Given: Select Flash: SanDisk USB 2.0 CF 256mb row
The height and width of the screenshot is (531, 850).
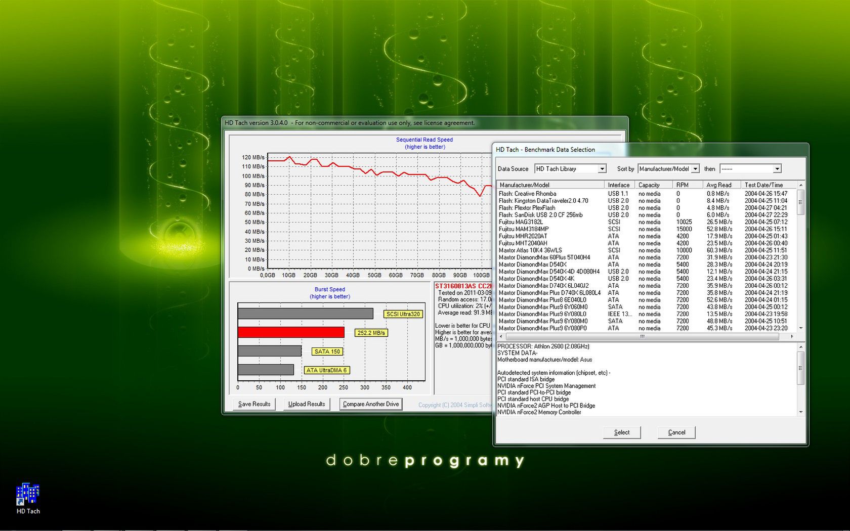Looking at the screenshot, I should point(647,215).
